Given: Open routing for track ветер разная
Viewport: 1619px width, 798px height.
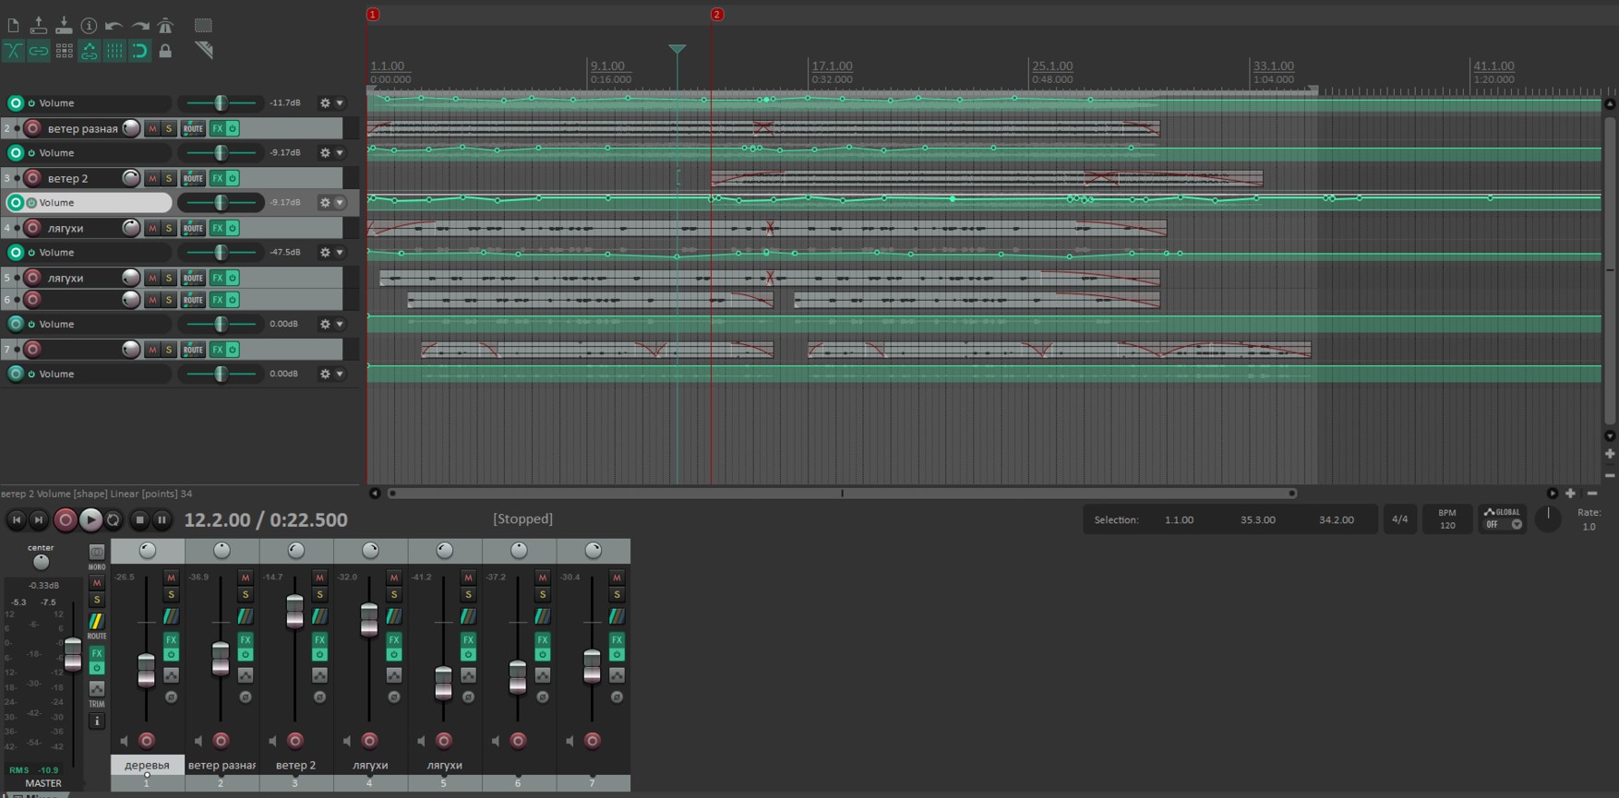Looking at the screenshot, I should pyautogui.click(x=193, y=128).
